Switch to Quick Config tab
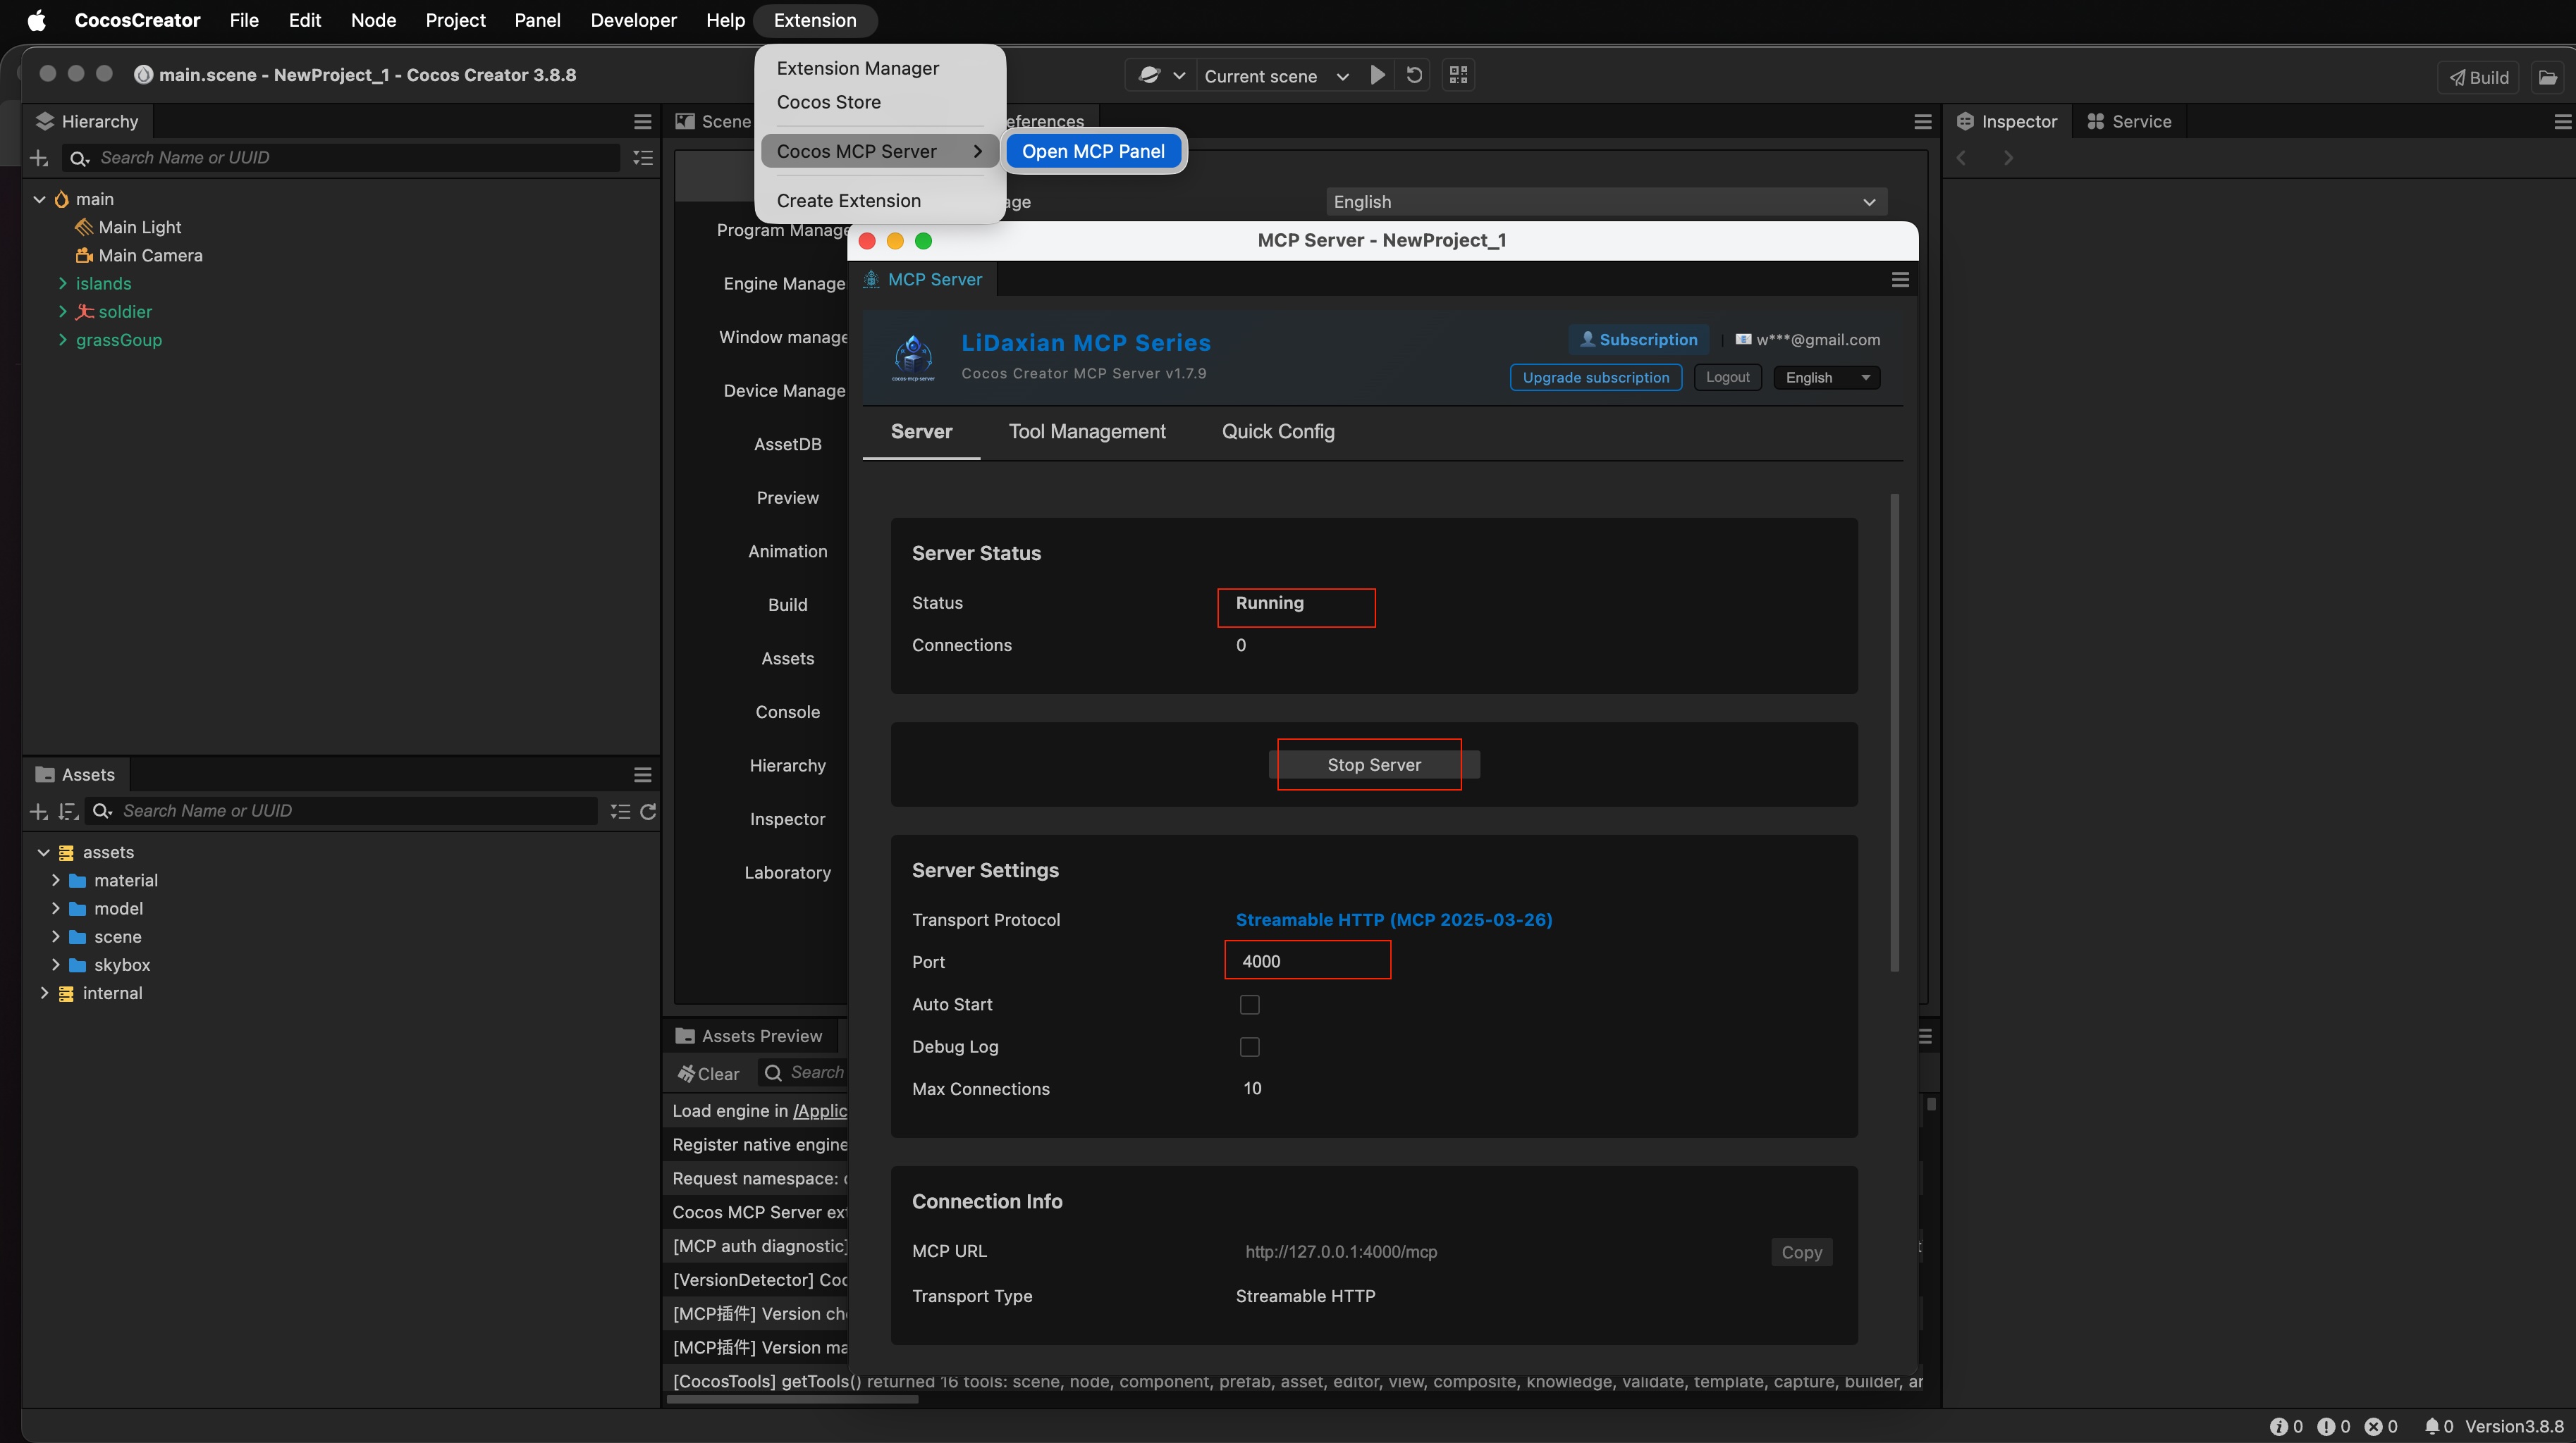Screen dimensions: 2576x1443 pyautogui.click(x=1278, y=432)
